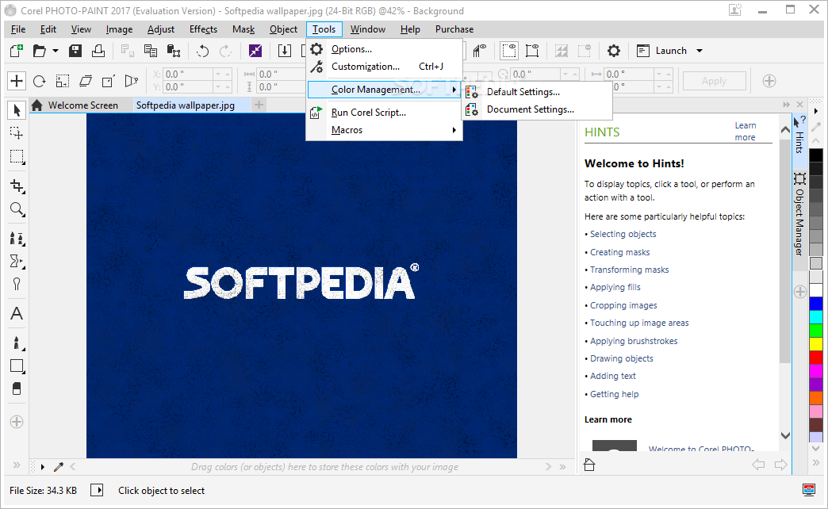Create a new image from toolbar

[x=17, y=51]
